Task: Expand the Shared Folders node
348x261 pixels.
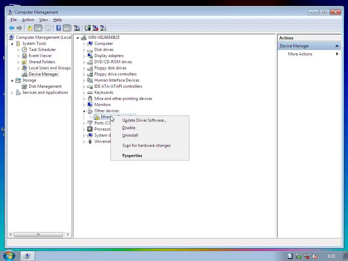Action: [18, 62]
